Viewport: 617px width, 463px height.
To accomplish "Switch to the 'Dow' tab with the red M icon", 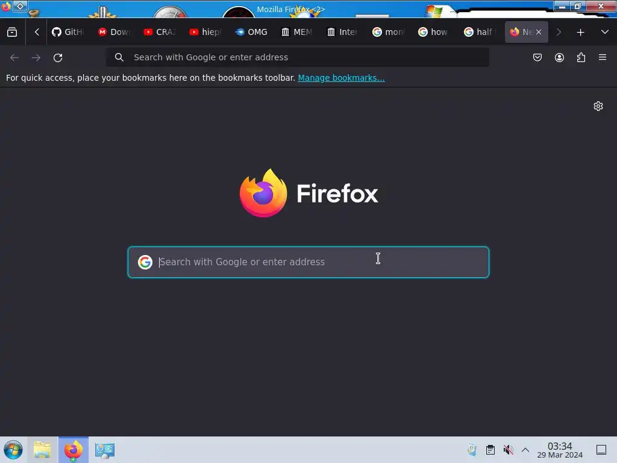I will (114, 33).
